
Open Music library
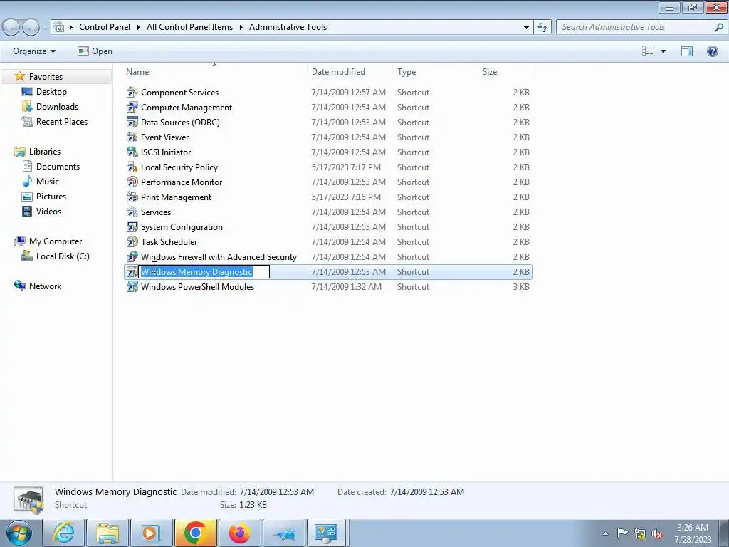(x=48, y=182)
